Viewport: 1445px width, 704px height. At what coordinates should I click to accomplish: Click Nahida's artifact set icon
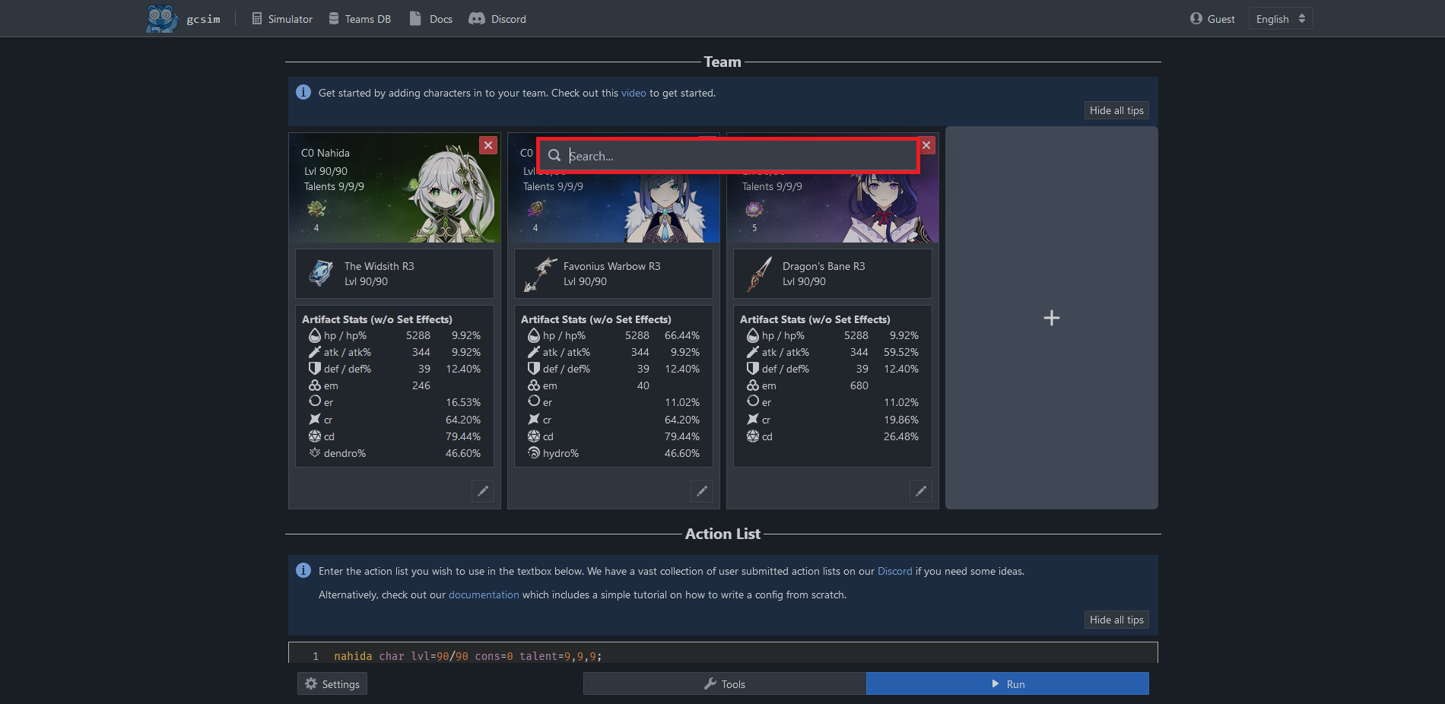click(316, 209)
